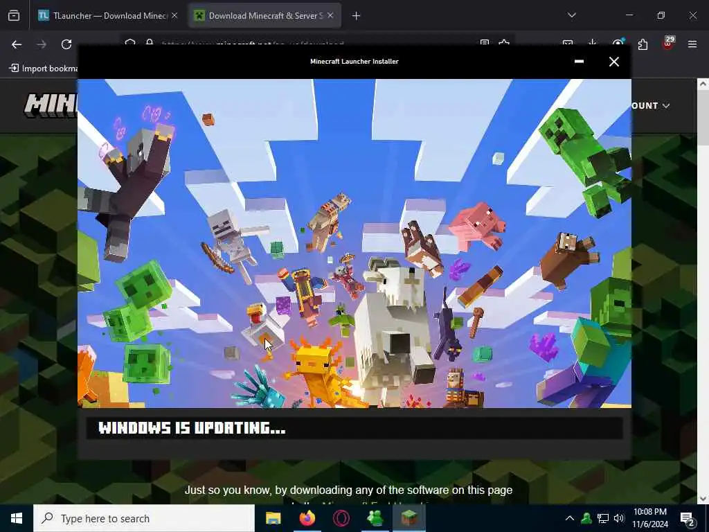Switch to Firefox in the taskbar
Image resolution: width=709 pixels, height=532 pixels.
point(307,518)
